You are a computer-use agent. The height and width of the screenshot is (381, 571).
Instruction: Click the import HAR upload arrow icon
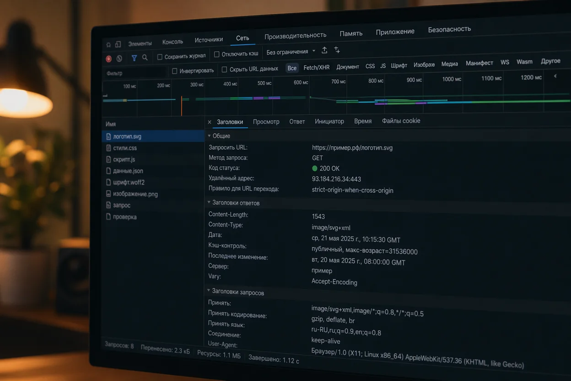(x=324, y=50)
